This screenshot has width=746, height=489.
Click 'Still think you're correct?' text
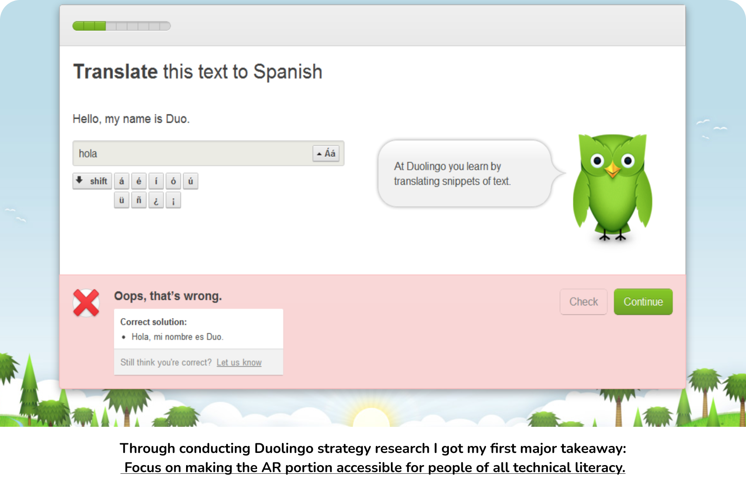(166, 362)
